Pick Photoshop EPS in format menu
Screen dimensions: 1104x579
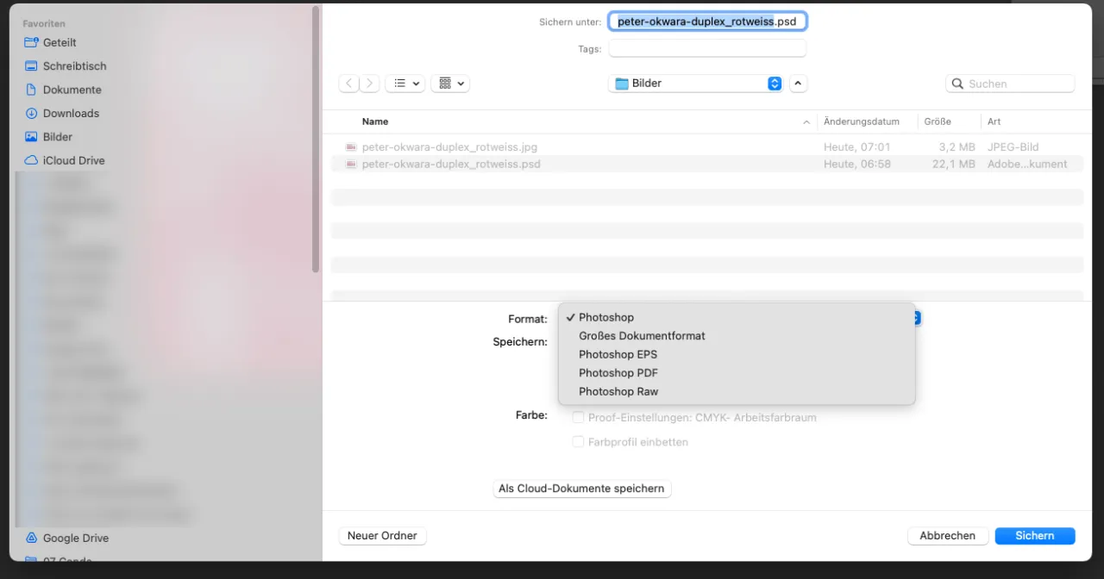click(618, 354)
